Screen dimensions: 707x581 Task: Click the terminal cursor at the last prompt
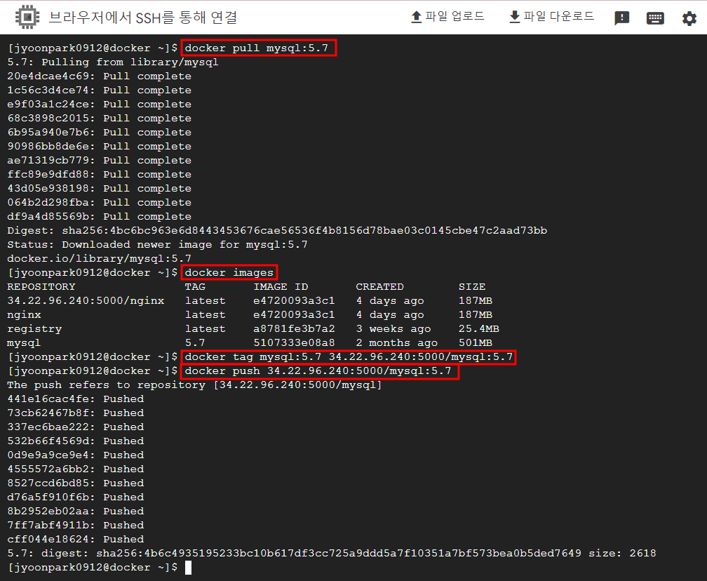pyautogui.click(x=189, y=568)
